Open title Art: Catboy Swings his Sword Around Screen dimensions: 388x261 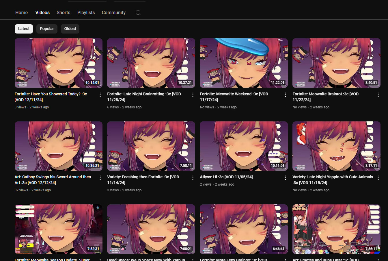click(53, 180)
